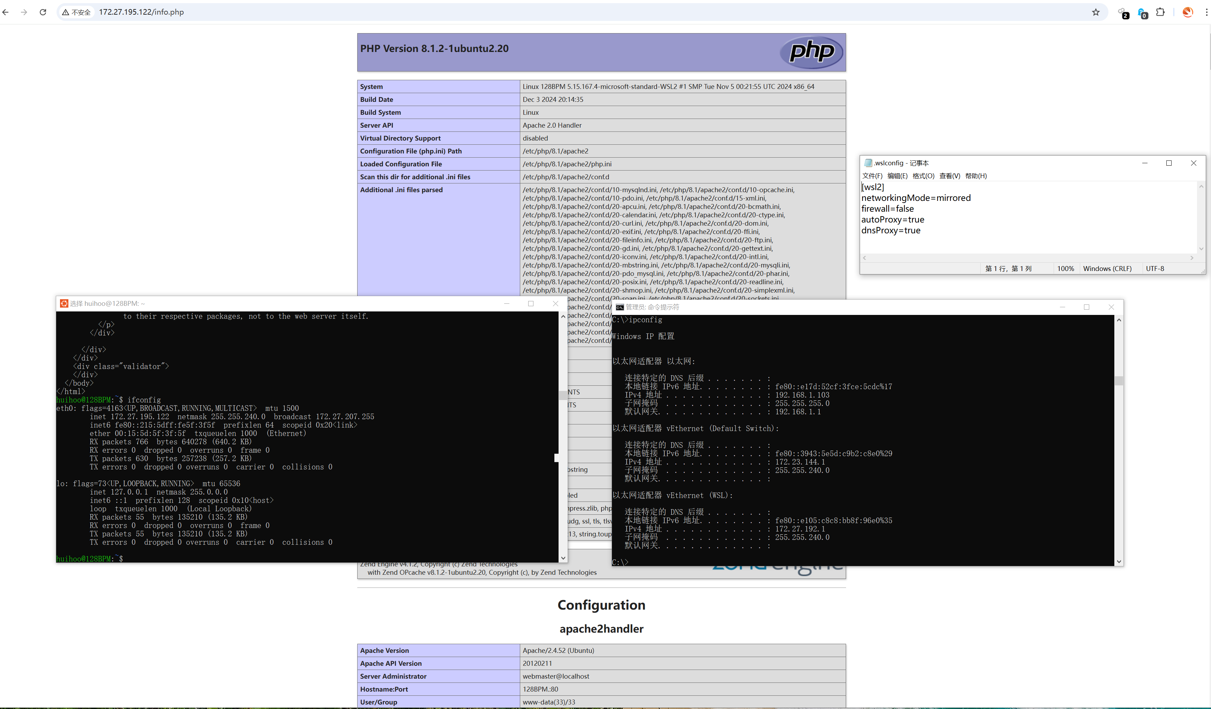Viewport: 1211px width, 709px height.
Task: Open the Notepad 格式(O) menu
Action: click(923, 176)
